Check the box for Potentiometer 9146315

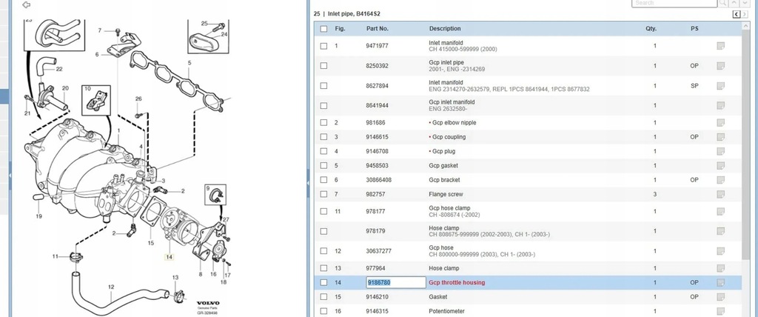tap(323, 311)
